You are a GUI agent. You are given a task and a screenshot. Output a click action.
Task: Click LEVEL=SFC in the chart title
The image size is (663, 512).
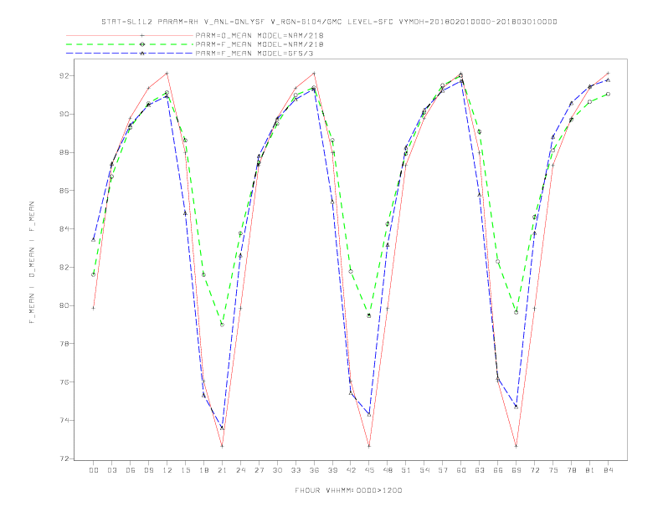(x=370, y=22)
